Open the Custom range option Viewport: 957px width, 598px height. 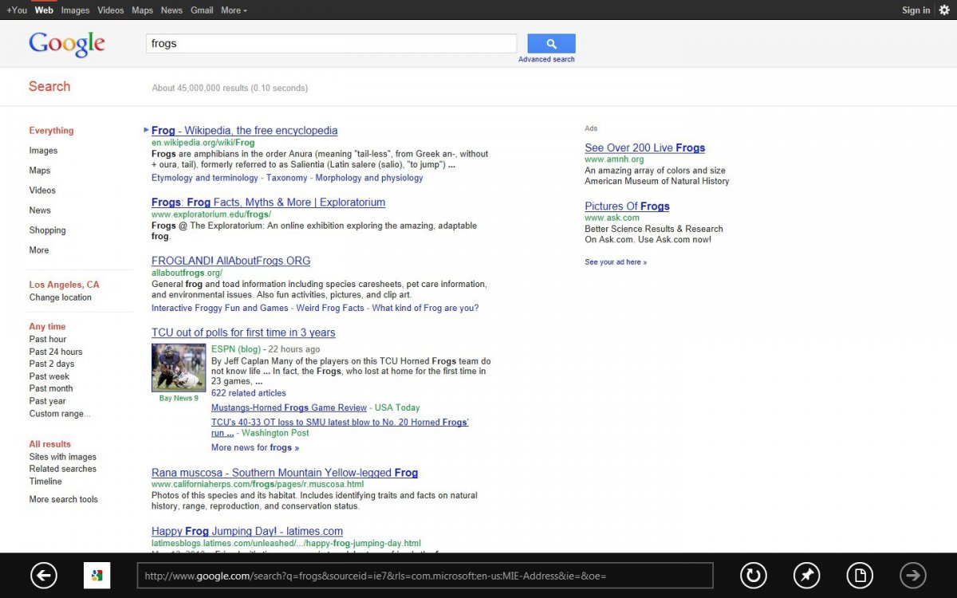click(x=60, y=414)
